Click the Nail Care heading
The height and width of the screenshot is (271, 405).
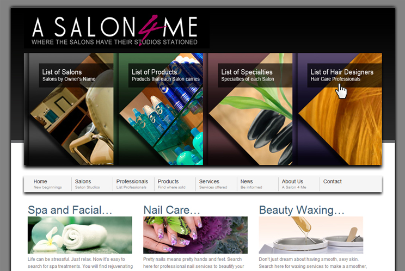172,210
